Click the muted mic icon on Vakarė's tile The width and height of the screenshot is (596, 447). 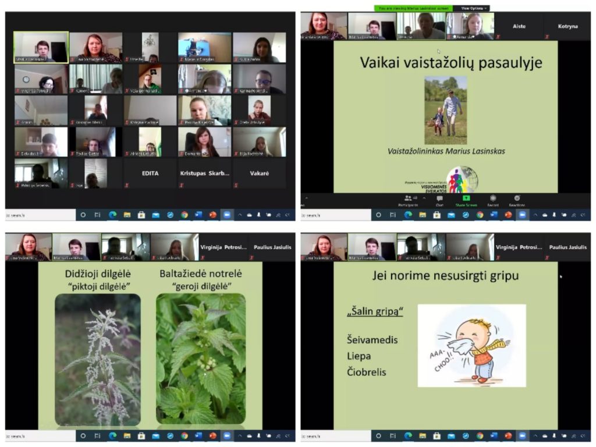[236, 186]
